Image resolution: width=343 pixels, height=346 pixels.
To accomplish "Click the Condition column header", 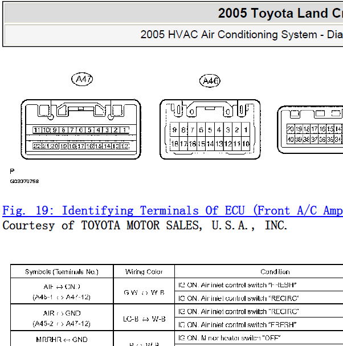I will tap(275, 272).
